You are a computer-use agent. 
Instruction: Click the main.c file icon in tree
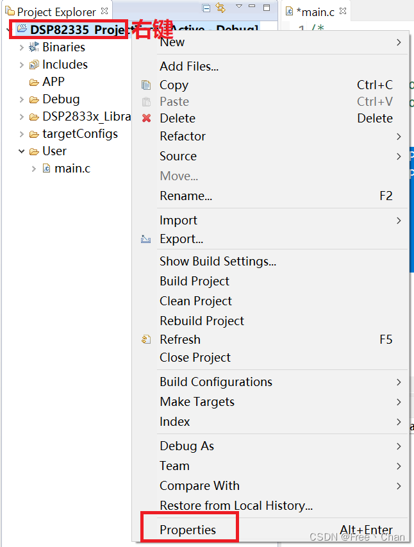(x=46, y=169)
